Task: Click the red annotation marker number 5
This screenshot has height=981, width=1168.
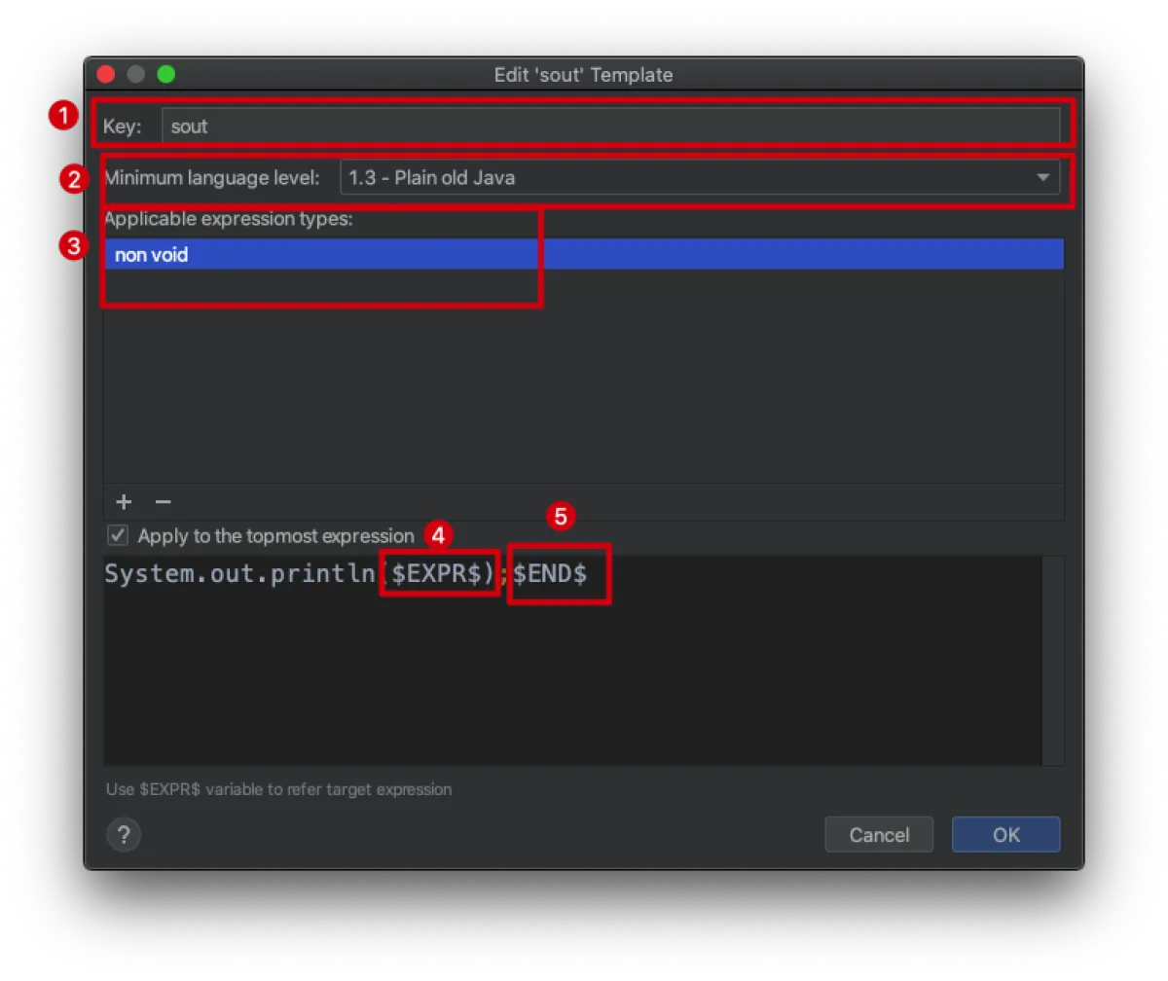Action: click(560, 517)
